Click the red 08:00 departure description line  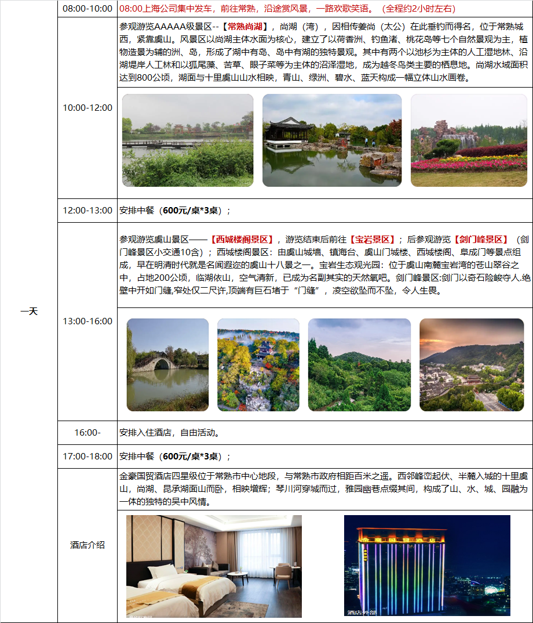pos(287,9)
